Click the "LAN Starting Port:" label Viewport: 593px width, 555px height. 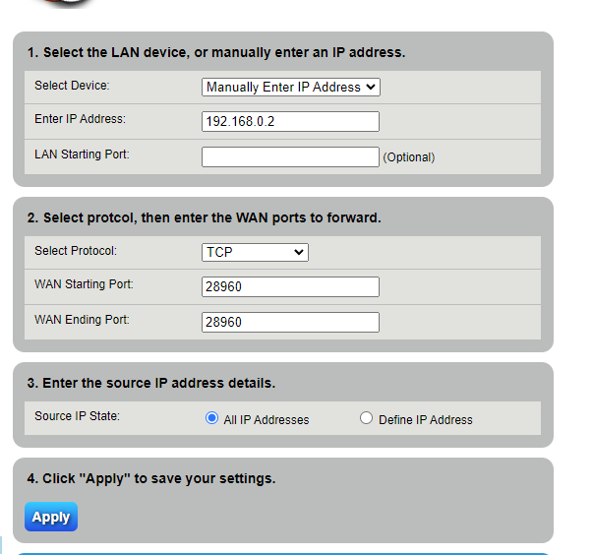82,154
